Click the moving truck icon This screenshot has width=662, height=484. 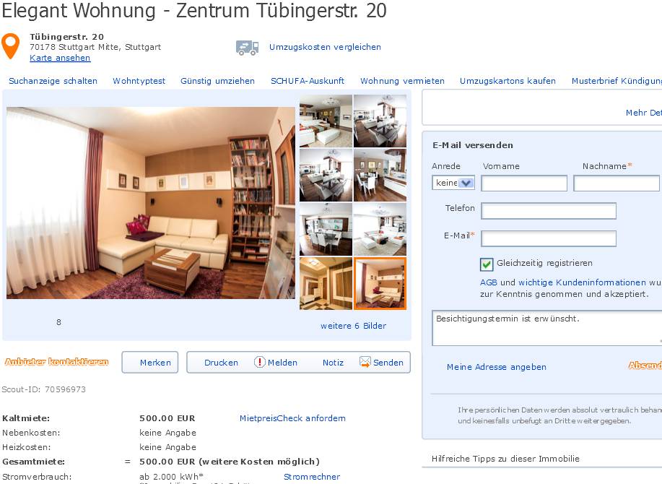coord(247,48)
